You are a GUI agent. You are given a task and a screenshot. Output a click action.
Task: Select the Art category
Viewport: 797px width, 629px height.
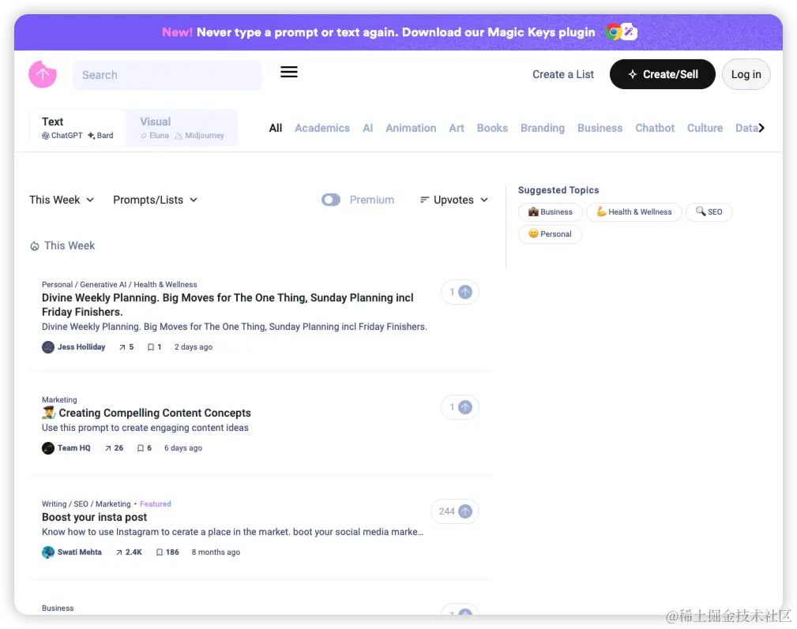[457, 128]
